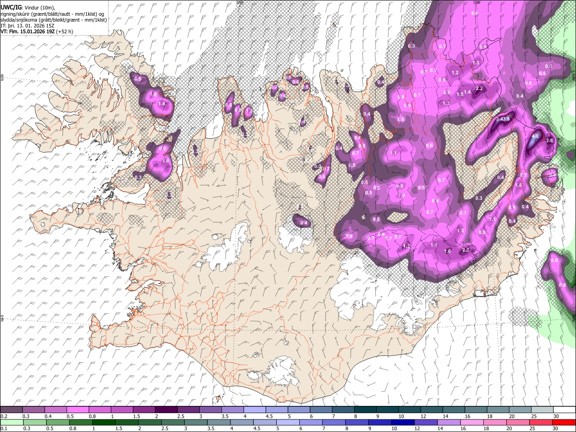Viewport: 576px width, 432px height.
Task: Click the snow legend swatch starting at 3
Action: pos(211,409)
